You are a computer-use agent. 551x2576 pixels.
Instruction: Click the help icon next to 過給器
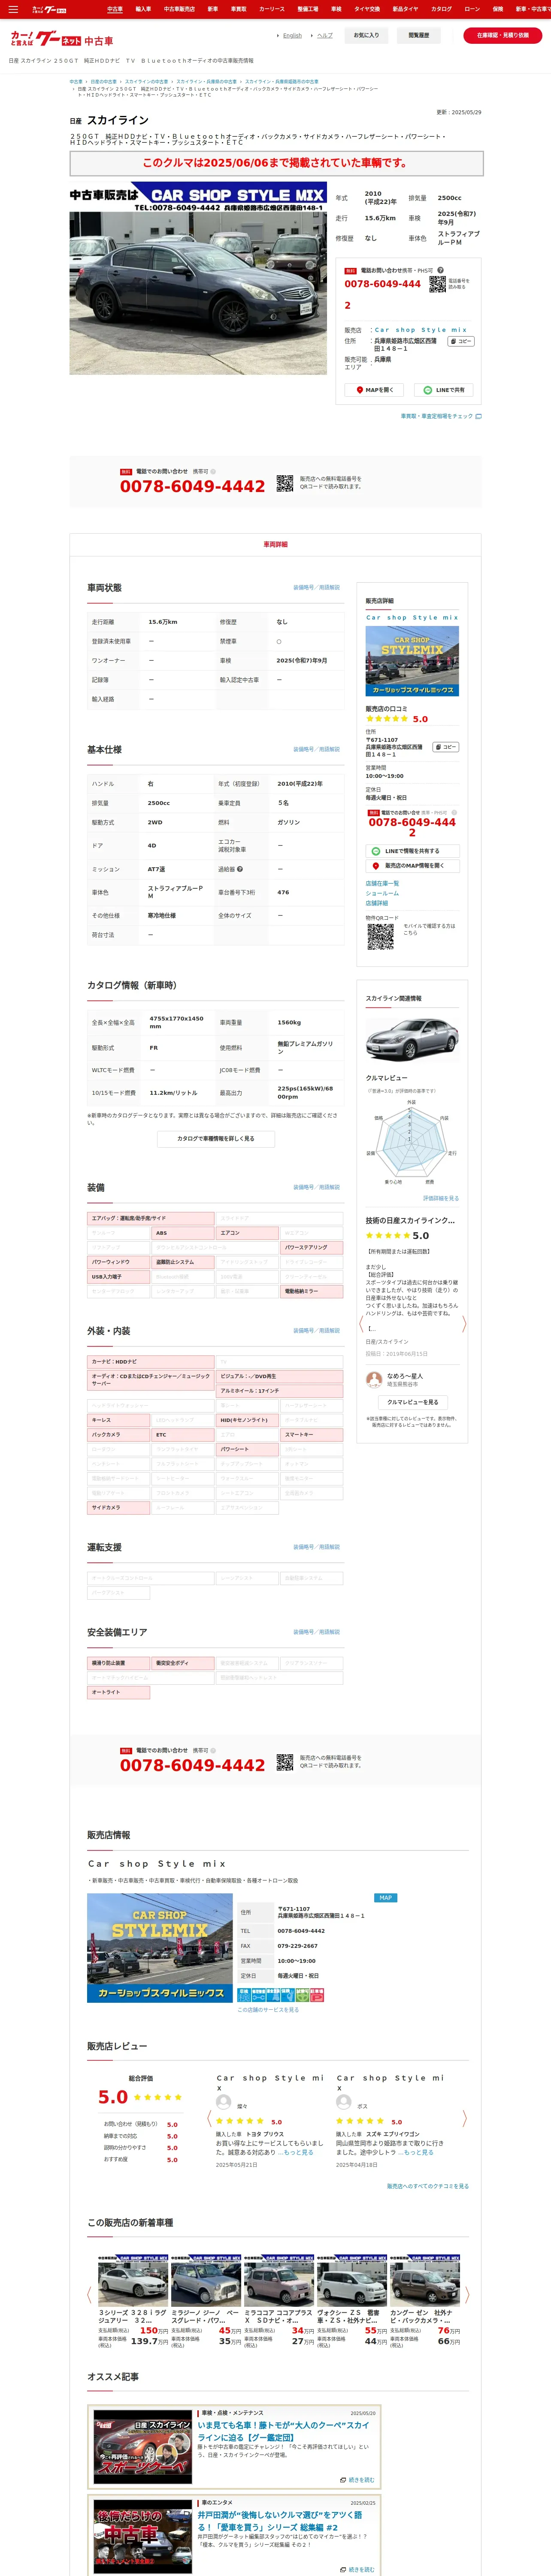[x=240, y=869]
